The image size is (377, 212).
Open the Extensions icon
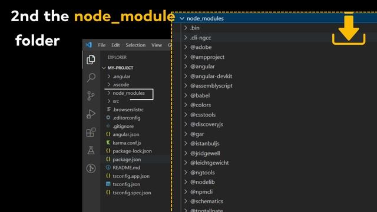click(x=91, y=132)
